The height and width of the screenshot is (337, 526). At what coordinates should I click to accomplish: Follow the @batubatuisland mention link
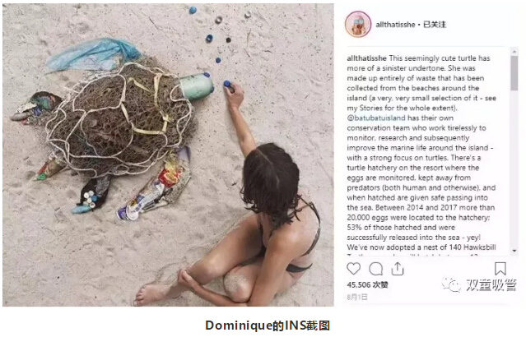pos(376,118)
